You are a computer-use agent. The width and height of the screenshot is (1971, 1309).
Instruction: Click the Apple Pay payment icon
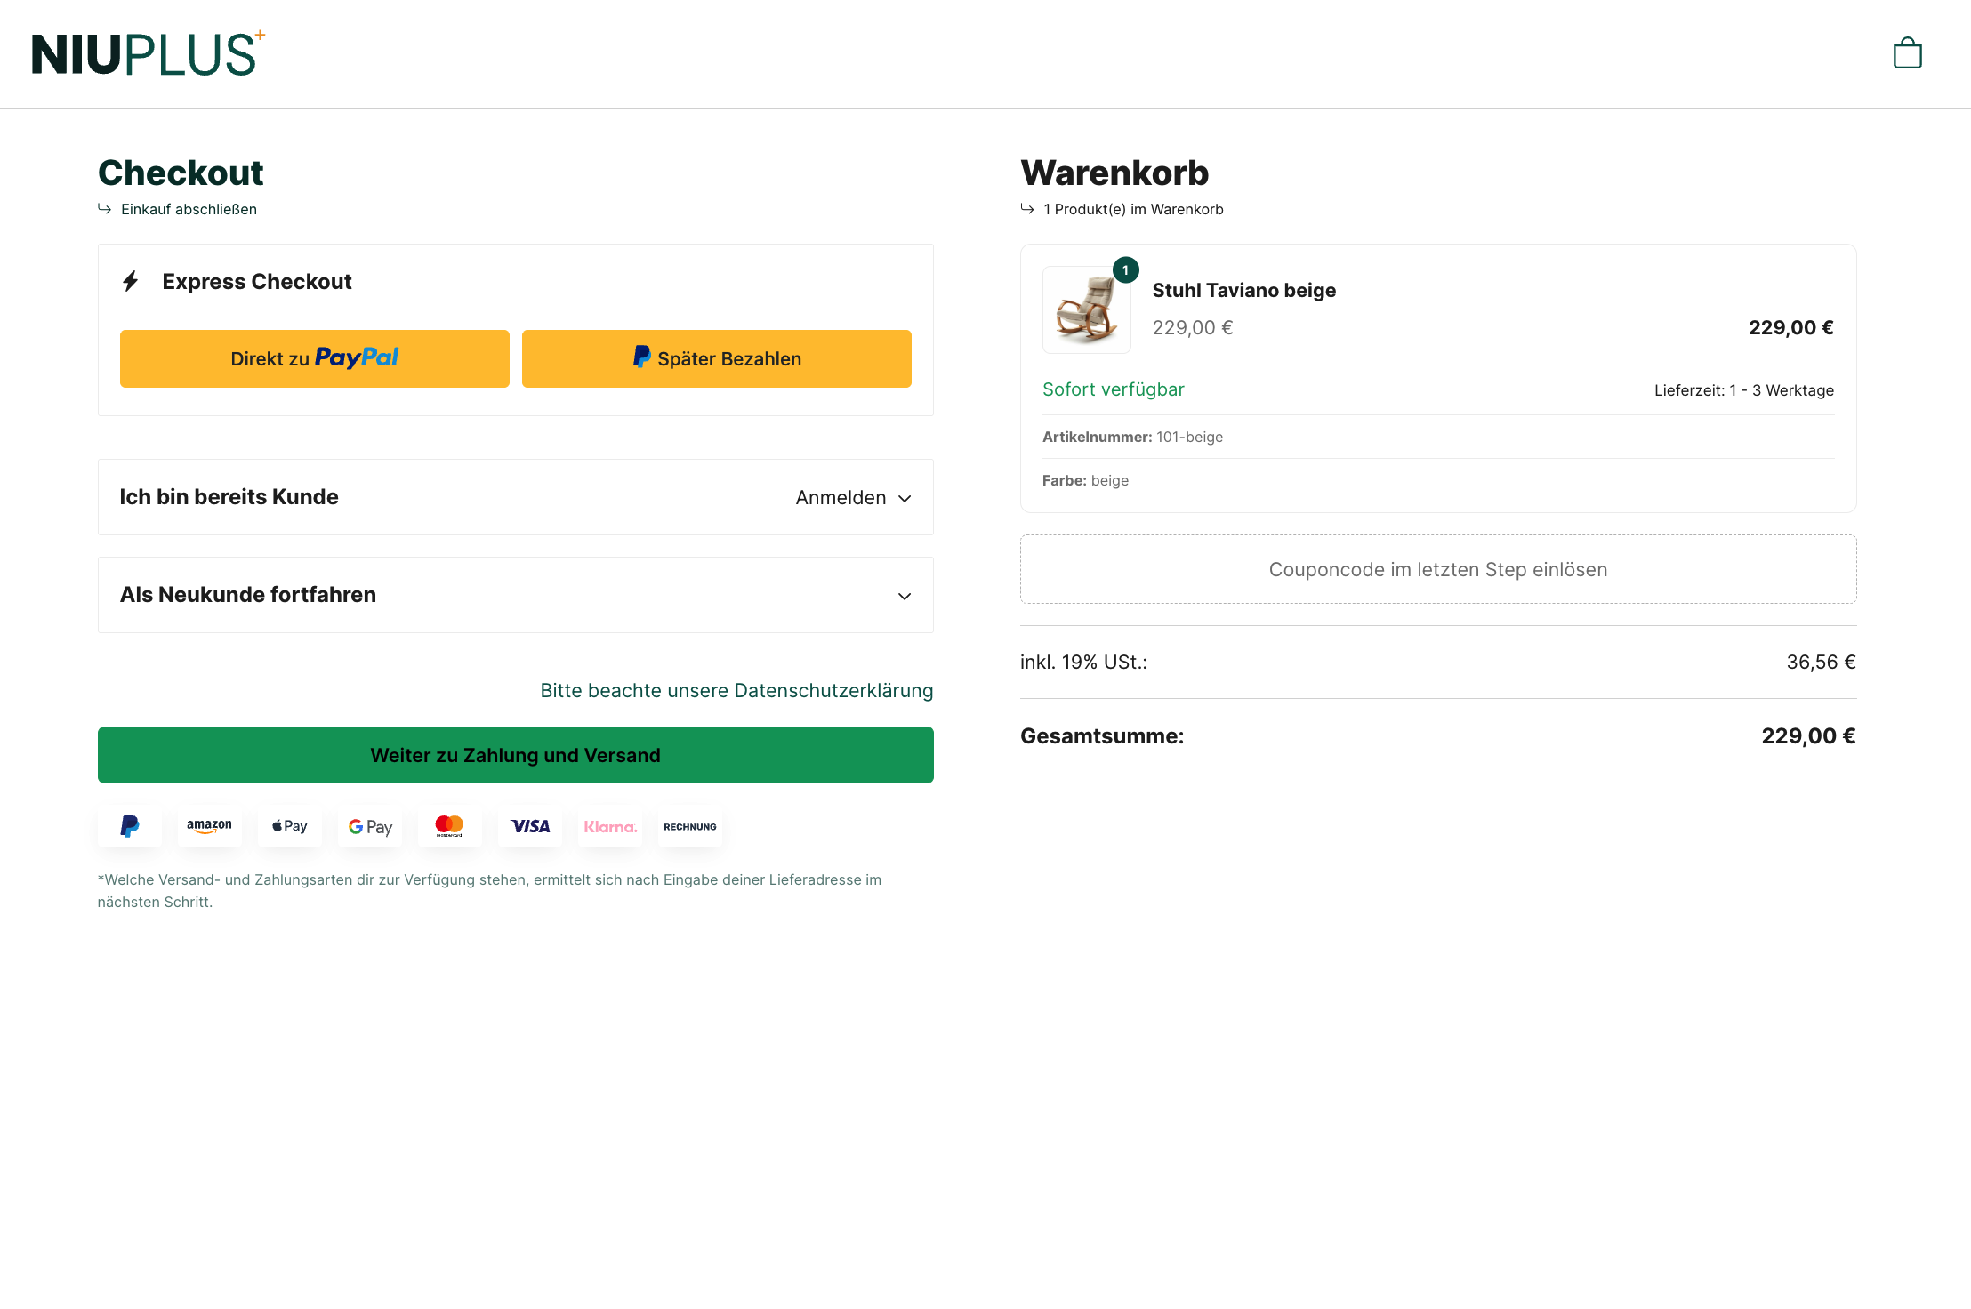pos(290,826)
